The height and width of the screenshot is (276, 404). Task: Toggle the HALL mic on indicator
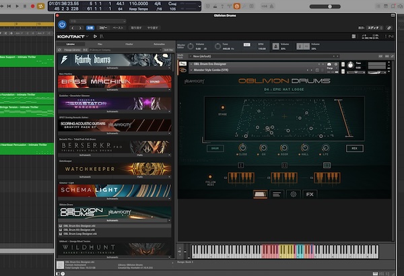300,154
